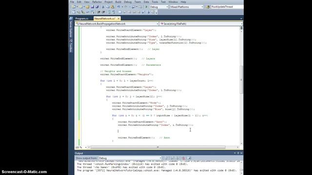Open the Project menu

[x=108, y=2]
